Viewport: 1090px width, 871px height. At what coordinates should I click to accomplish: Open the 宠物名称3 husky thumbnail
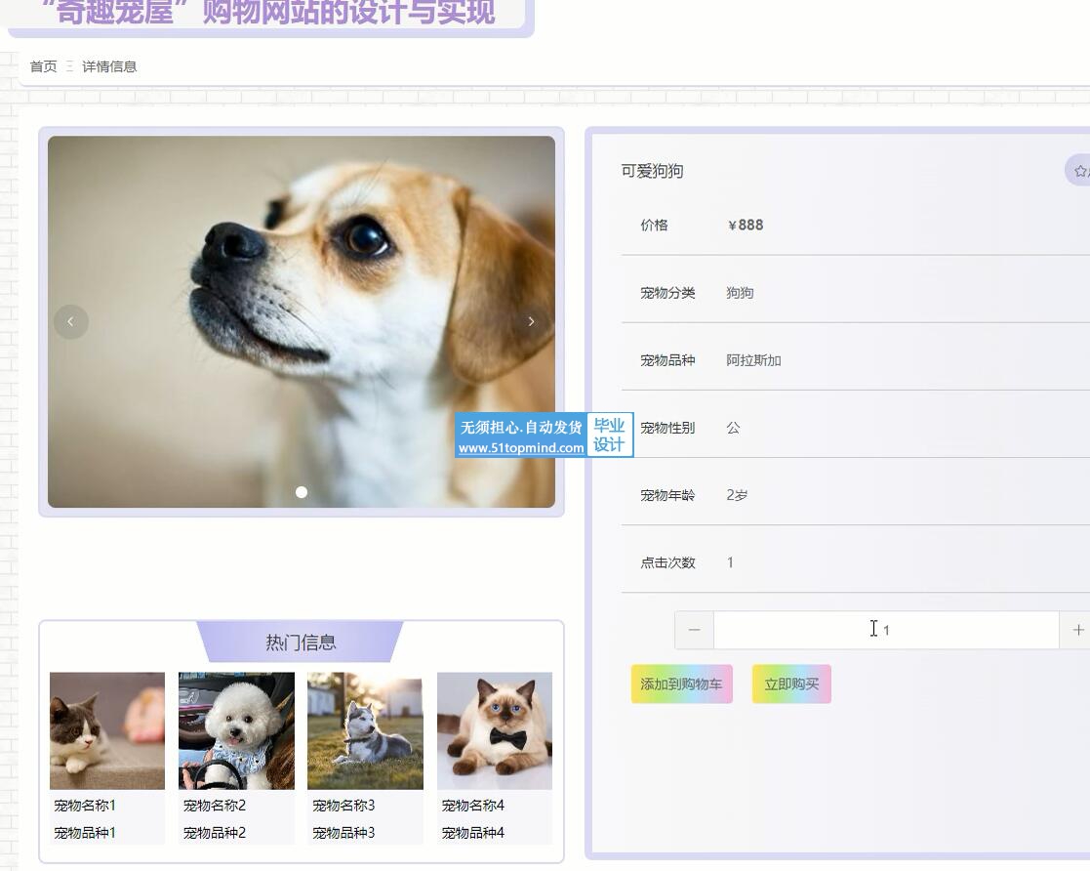[x=365, y=730]
